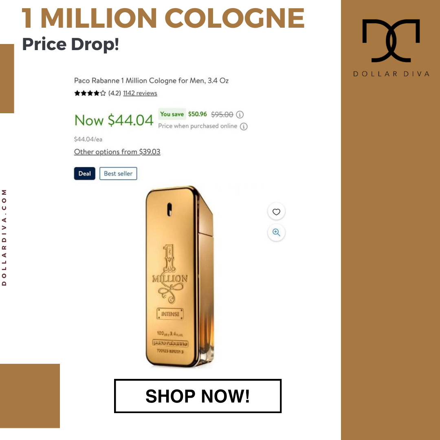This screenshot has width=440, height=440.
Task: Click the heart favorite icon
Action: (x=276, y=212)
